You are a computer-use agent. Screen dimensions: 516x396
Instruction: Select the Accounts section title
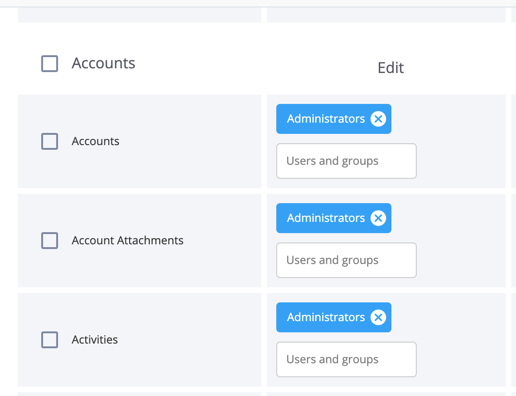click(x=103, y=63)
